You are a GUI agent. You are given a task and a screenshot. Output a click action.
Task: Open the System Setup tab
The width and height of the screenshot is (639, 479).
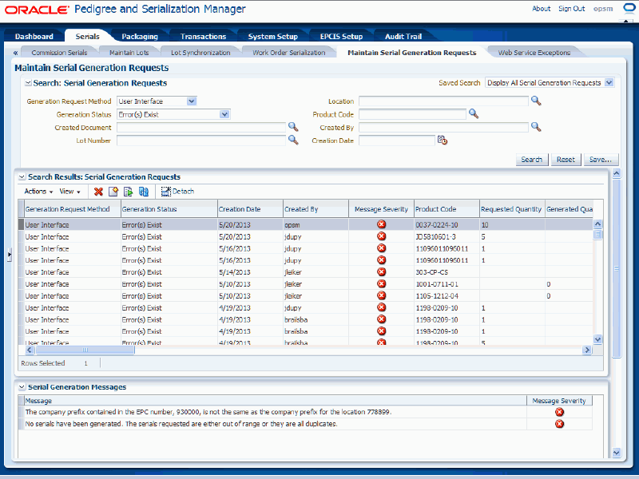[273, 36]
